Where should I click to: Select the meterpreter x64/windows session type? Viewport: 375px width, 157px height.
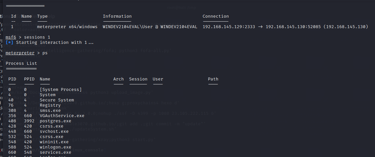67,27
